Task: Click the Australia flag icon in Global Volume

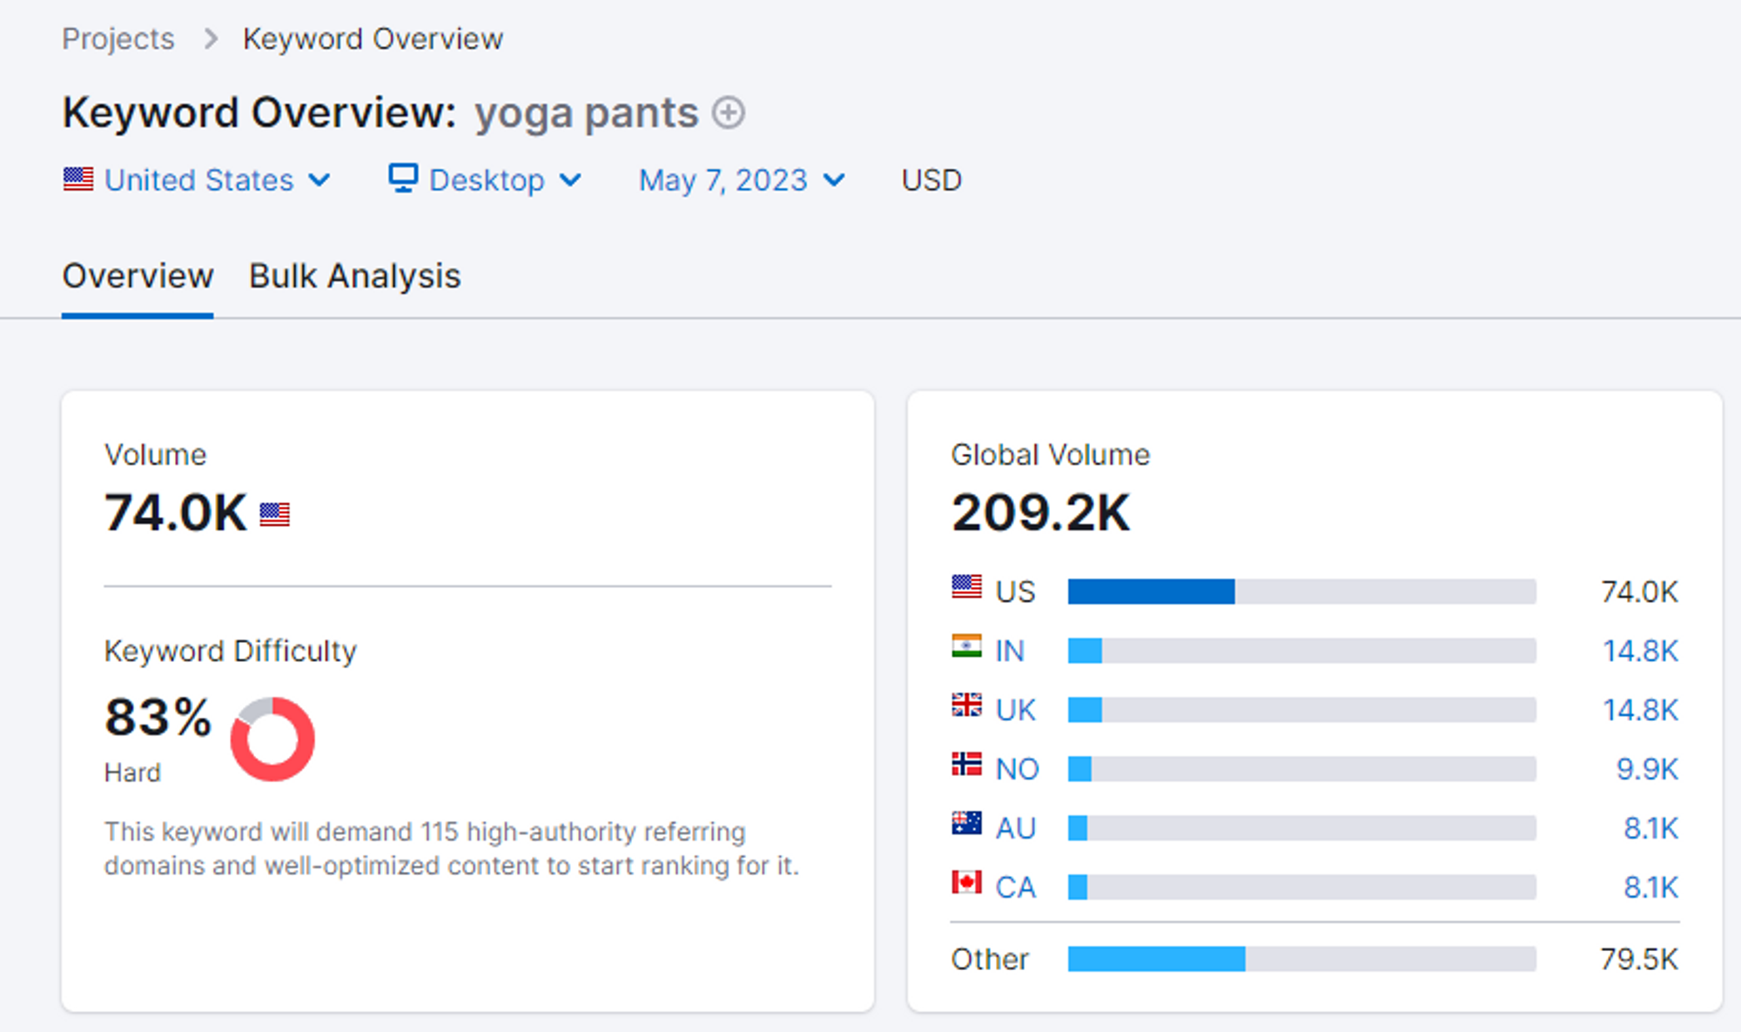Action: pos(966,824)
